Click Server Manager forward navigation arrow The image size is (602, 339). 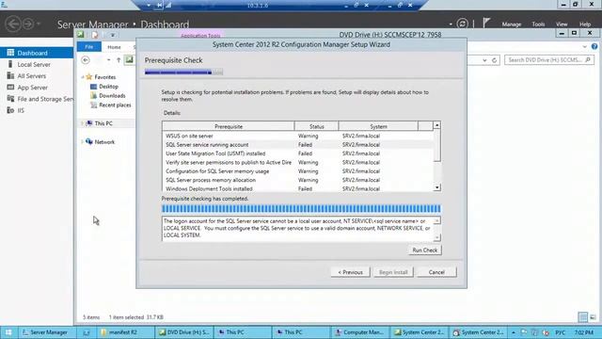coord(28,24)
